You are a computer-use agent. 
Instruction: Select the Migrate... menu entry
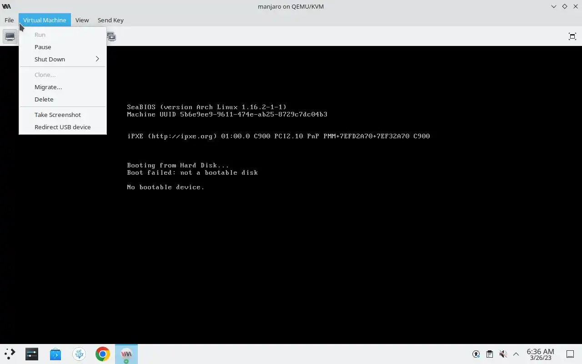[63, 87]
